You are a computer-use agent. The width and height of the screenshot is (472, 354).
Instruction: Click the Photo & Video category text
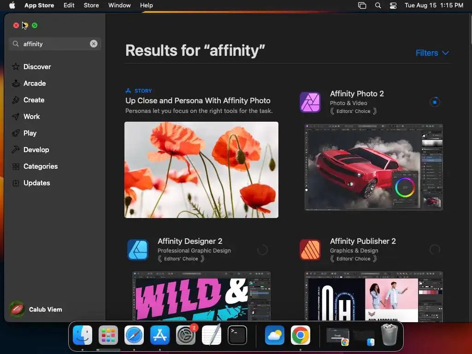pyautogui.click(x=348, y=103)
